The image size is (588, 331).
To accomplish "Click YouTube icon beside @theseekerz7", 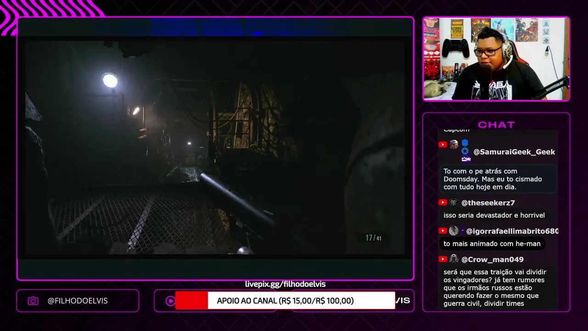I will pyautogui.click(x=443, y=202).
